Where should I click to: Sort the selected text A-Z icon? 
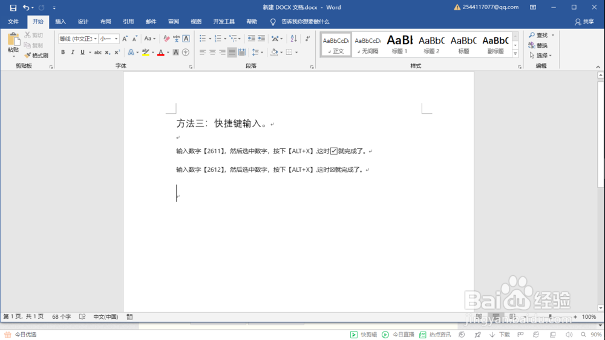tap(293, 38)
